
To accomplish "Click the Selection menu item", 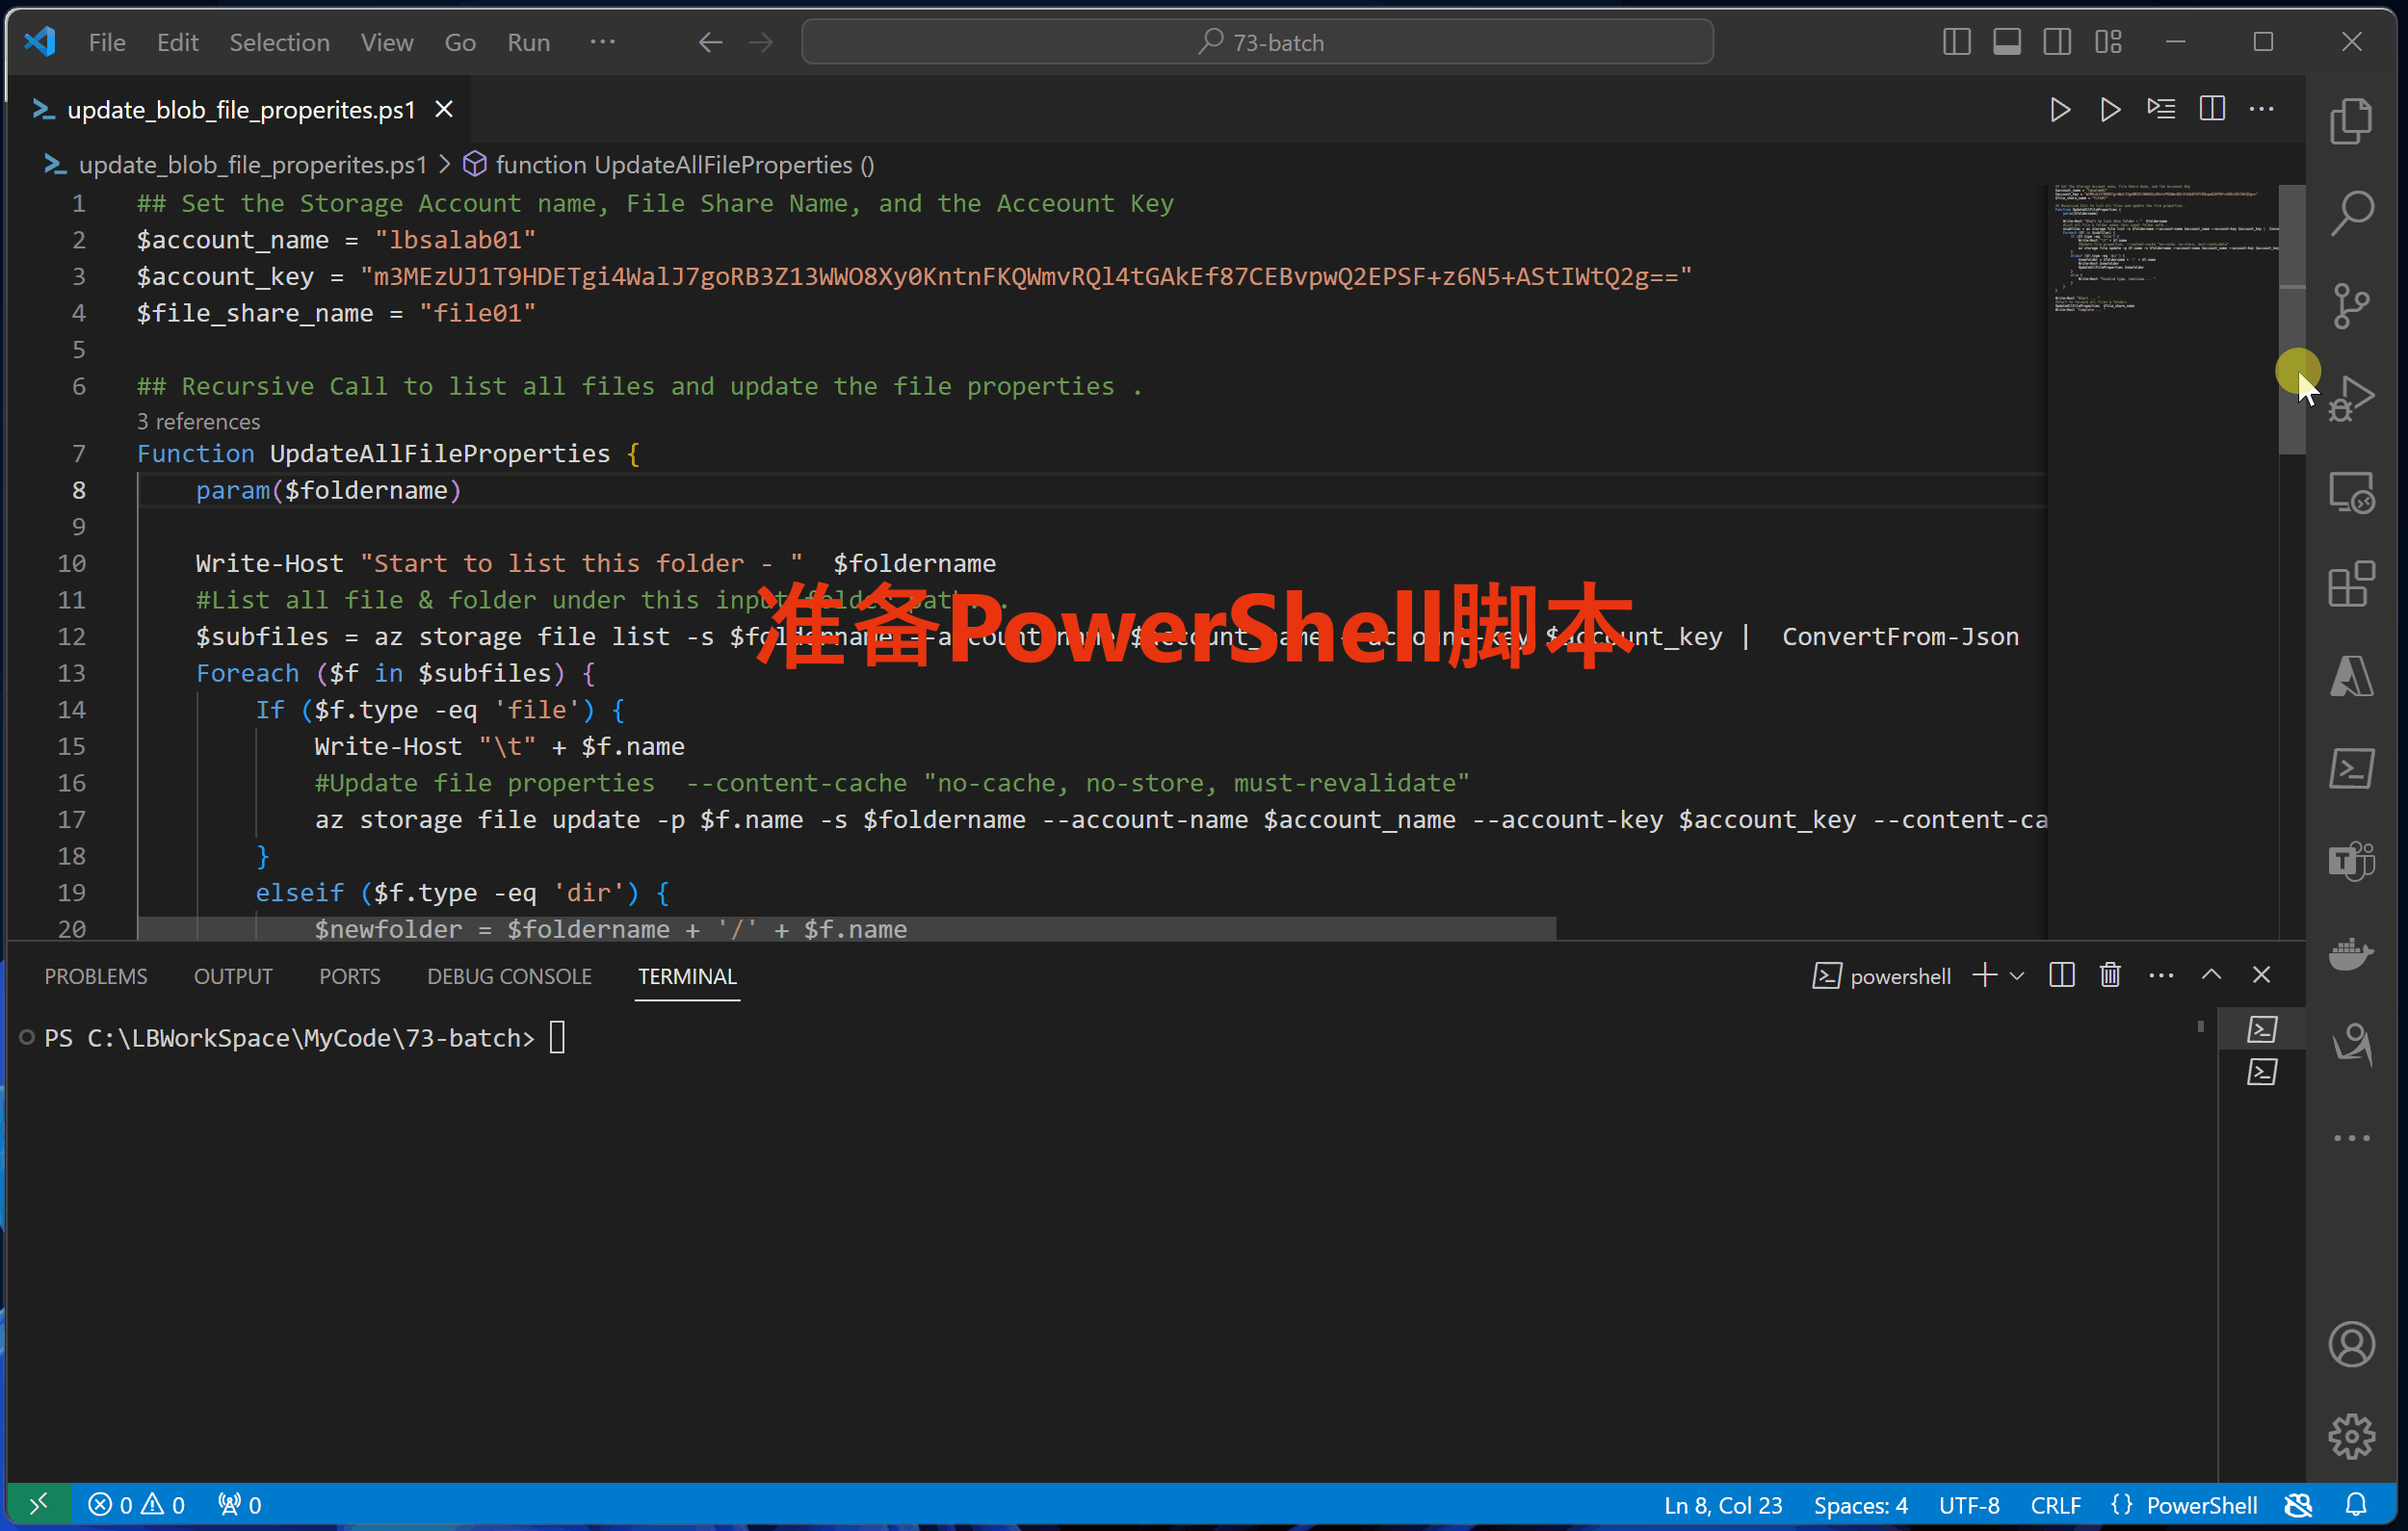I will point(275,40).
